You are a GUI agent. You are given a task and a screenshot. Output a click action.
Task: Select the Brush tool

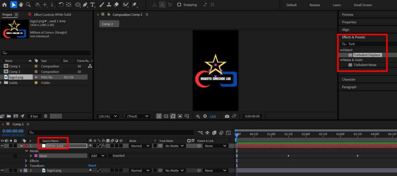tap(101, 5)
